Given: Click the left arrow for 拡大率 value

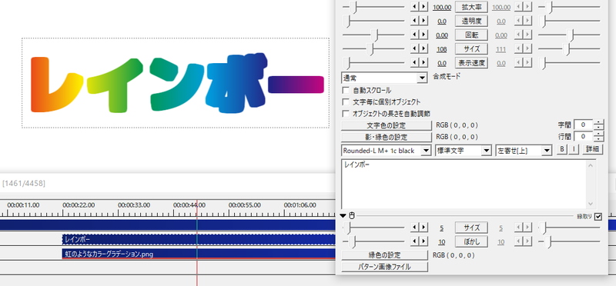Looking at the screenshot, I should 413,7.
